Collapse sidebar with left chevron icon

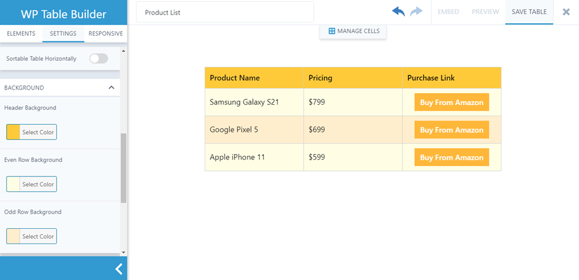tap(119, 268)
